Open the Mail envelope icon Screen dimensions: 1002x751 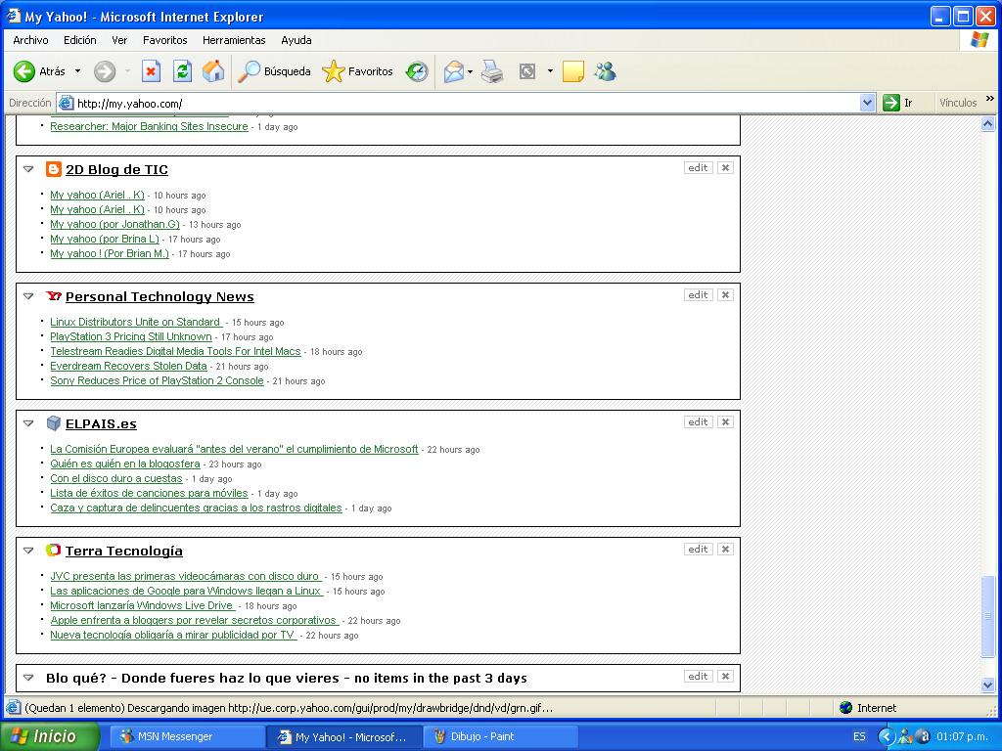(x=454, y=71)
